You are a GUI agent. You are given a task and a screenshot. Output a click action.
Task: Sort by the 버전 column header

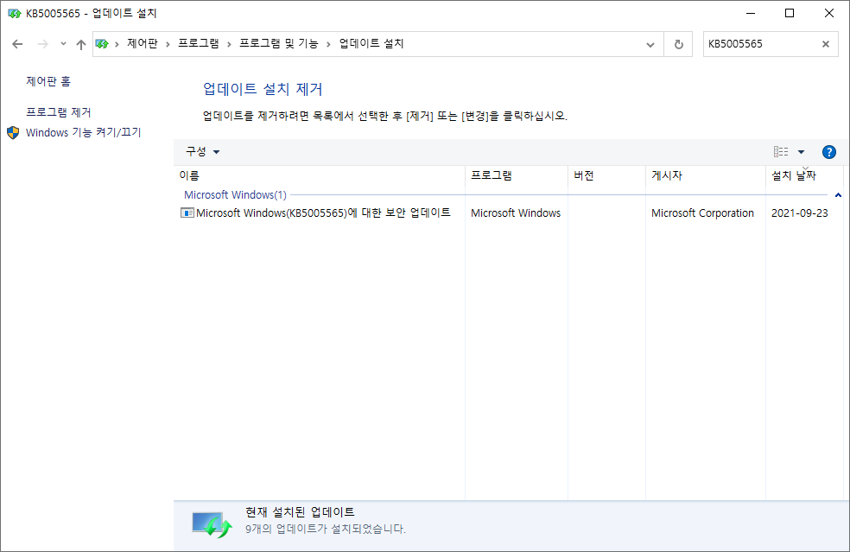[x=606, y=175]
